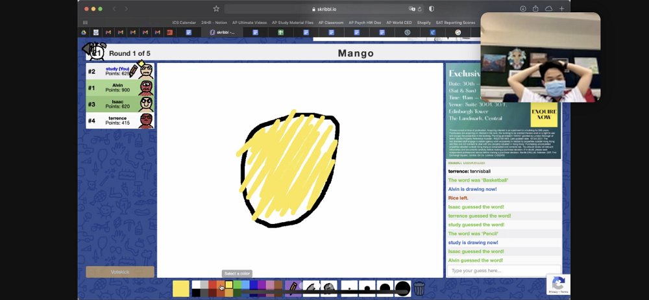
Task: Pick the dark gray color swatch
Action: tap(204, 293)
